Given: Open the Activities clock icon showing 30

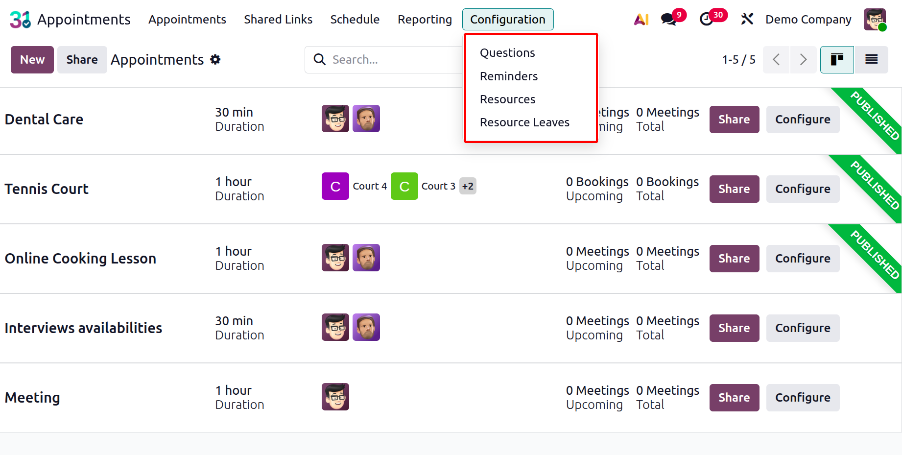Looking at the screenshot, I should click(x=707, y=20).
